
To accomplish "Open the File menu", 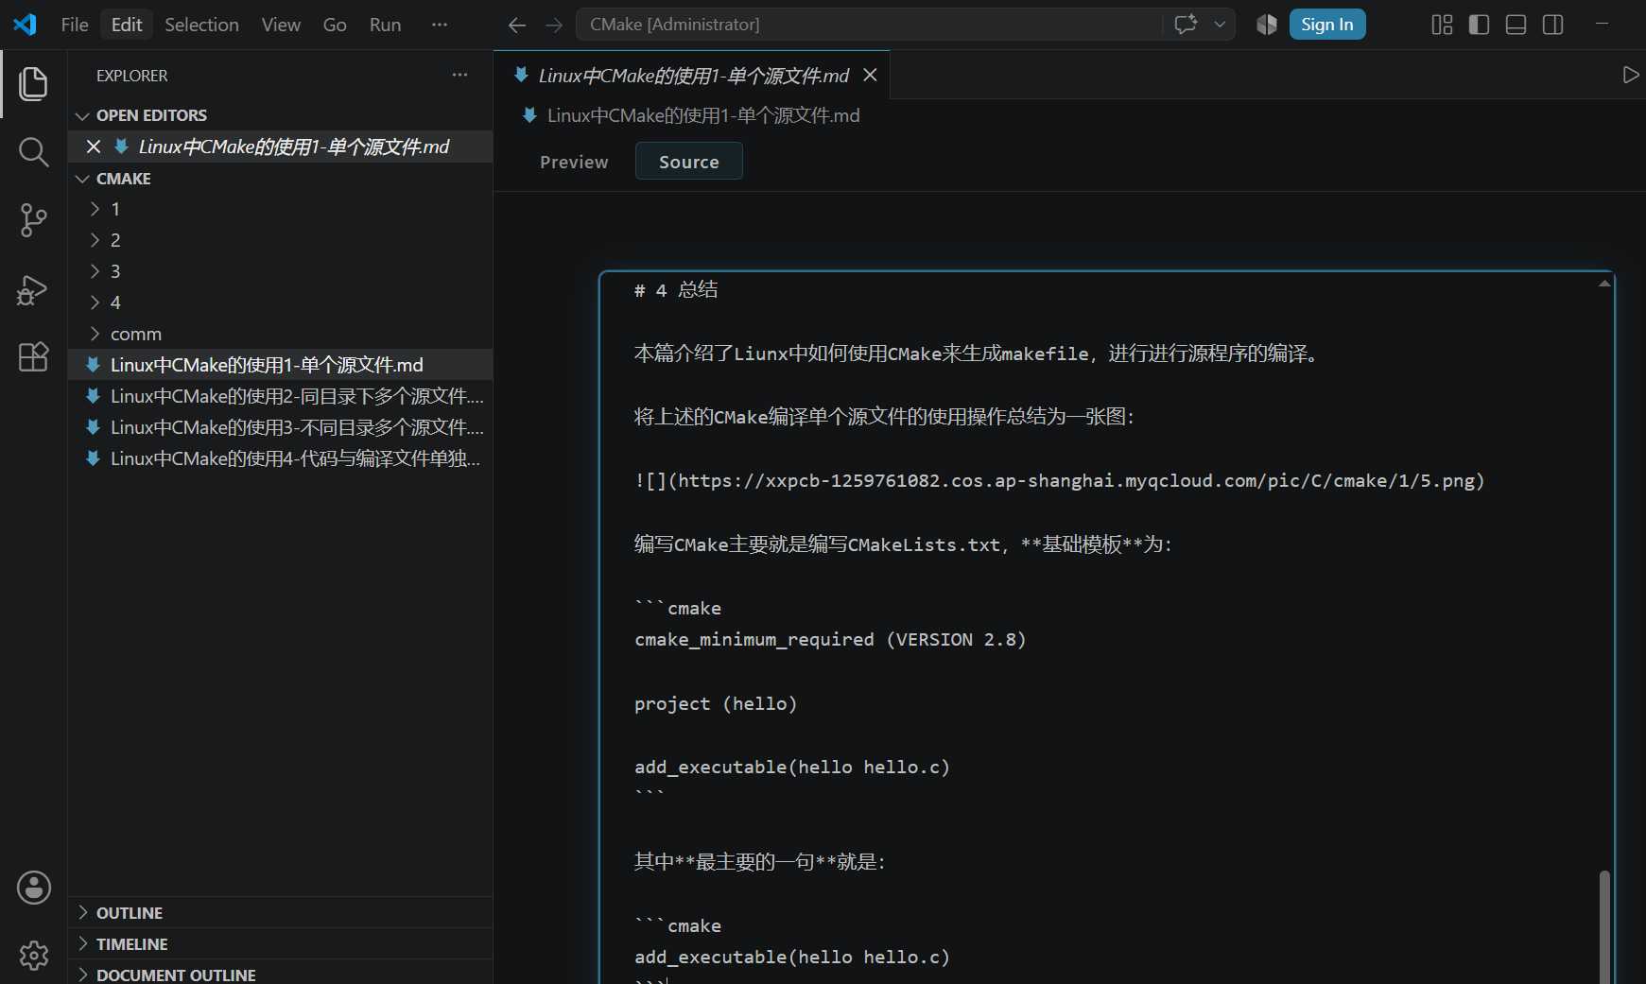I will coord(75,25).
